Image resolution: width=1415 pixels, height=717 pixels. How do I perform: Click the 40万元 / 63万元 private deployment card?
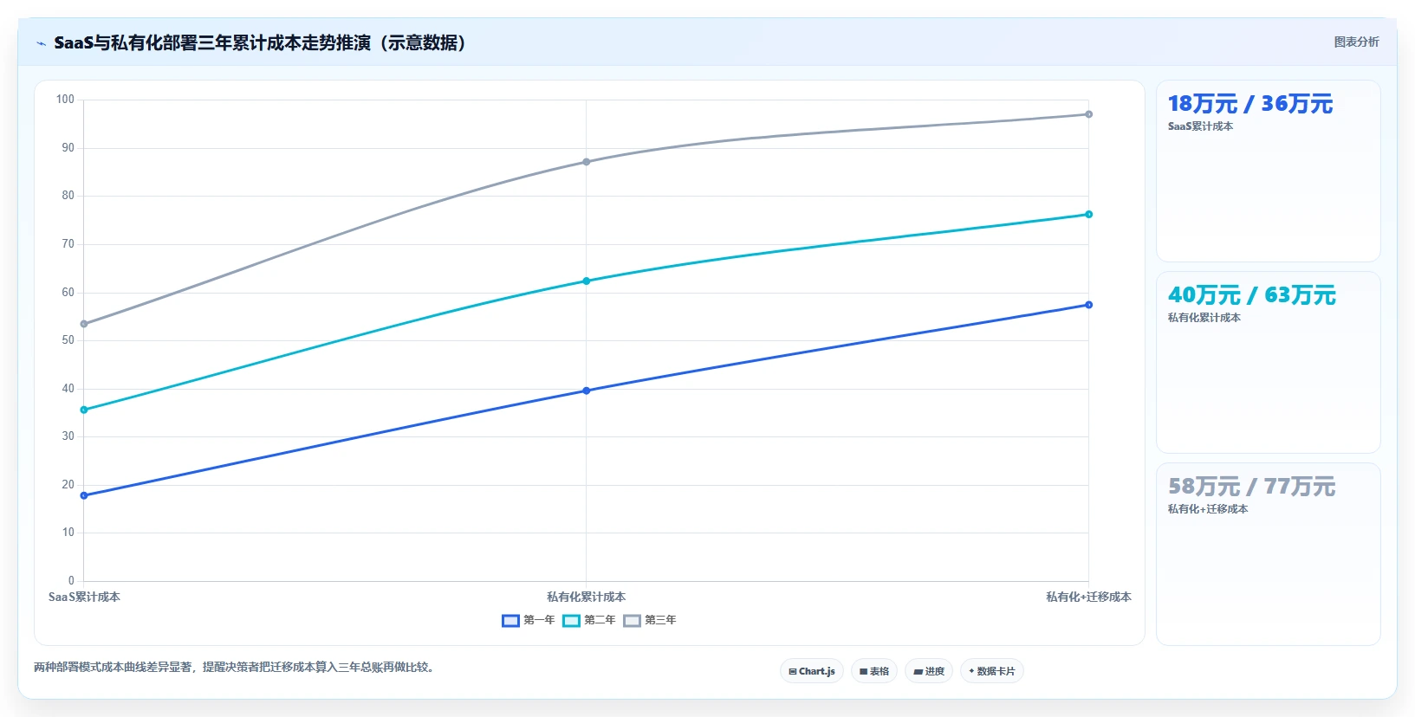[x=1269, y=363]
